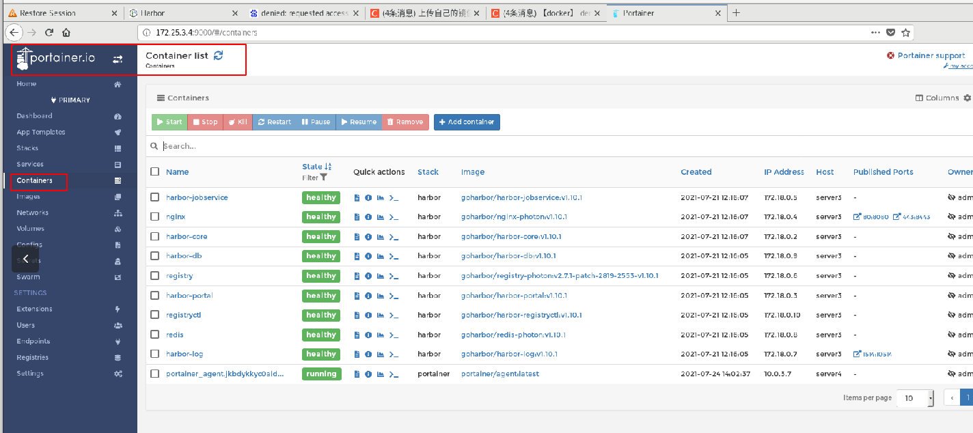
Task: Open goharbor/nginx-photon:v1.10.1 image link
Action: 514,217
